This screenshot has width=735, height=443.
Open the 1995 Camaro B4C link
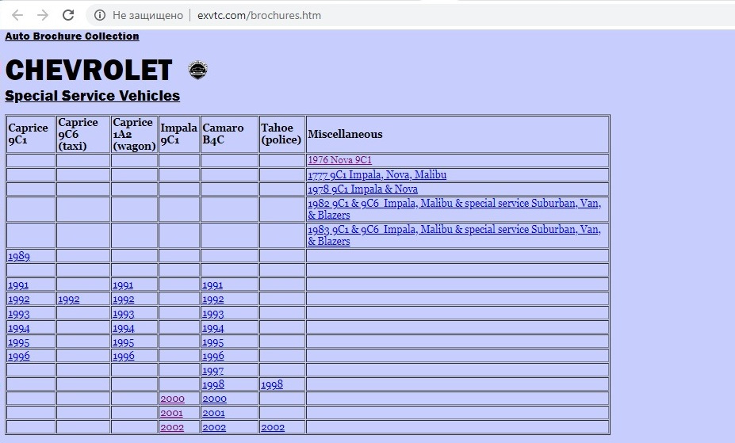212,342
